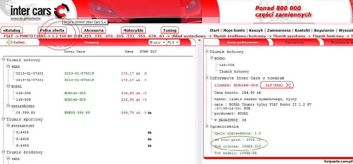Click the Cena column header
The width and height of the screenshot is (353, 164).
129,51
